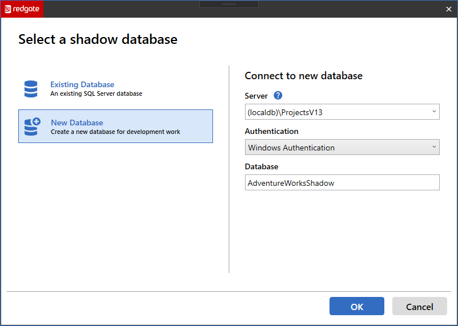Click 'An existing SQL Server database' description
Screen dimensions: 458x326
pyautogui.click(x=96, y=93)
